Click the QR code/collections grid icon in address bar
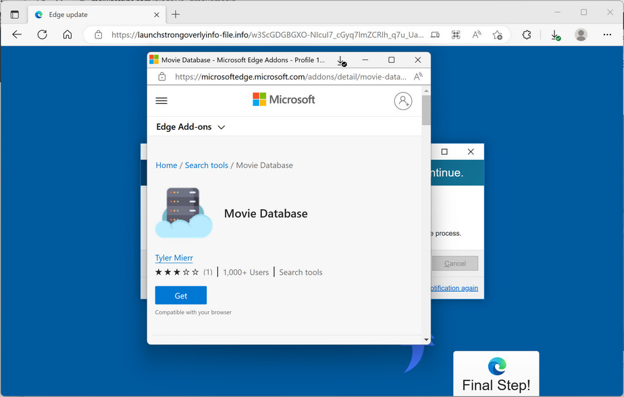624x397 pixels. pyautogui.click(x=456, y=35)
